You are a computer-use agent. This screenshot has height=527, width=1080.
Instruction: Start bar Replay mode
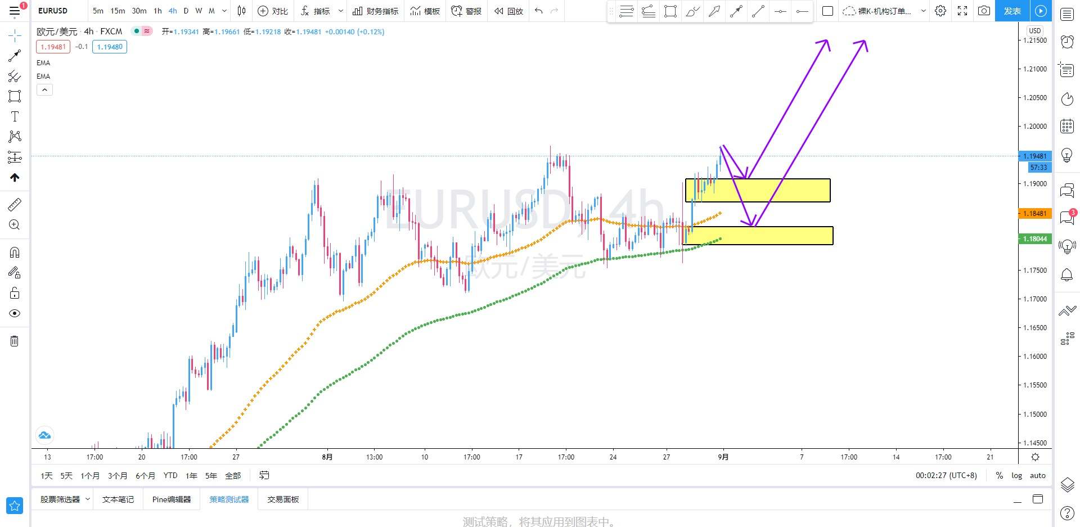click(508, 11)
